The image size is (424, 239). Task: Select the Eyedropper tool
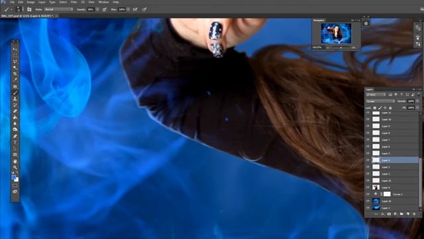[15, 80]
